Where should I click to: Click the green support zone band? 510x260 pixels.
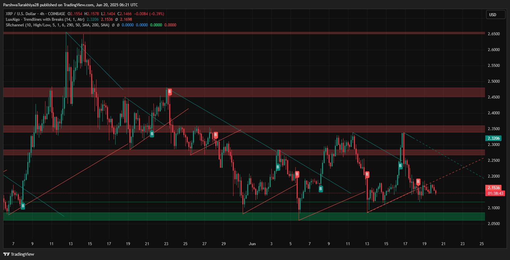pyautogui.click(x=244, y=216)
